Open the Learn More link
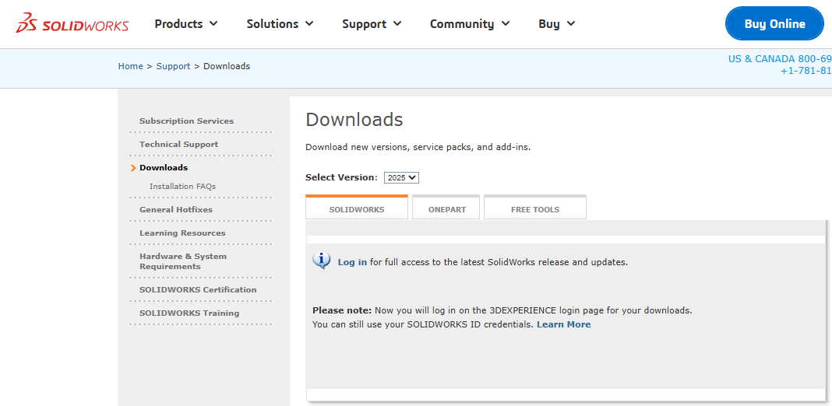The image size is (832, 406). (563, 324)
